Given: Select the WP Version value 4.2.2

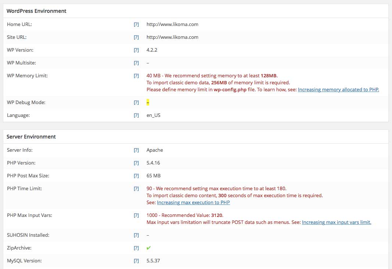Looking at the screenshot, I should [x=152, y=50].
